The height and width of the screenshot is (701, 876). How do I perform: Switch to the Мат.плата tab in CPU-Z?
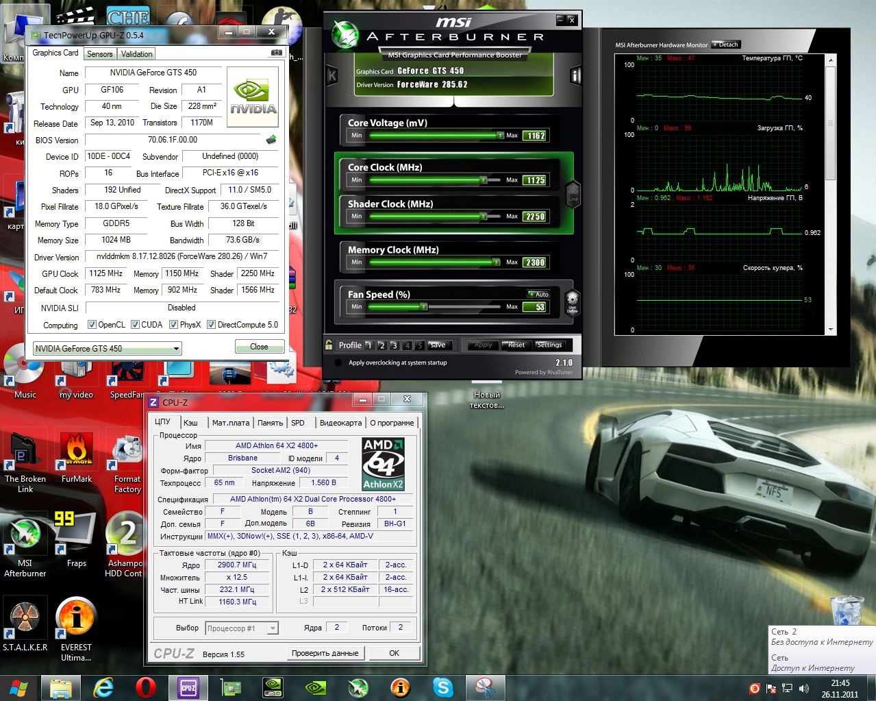tap(231, 423)
